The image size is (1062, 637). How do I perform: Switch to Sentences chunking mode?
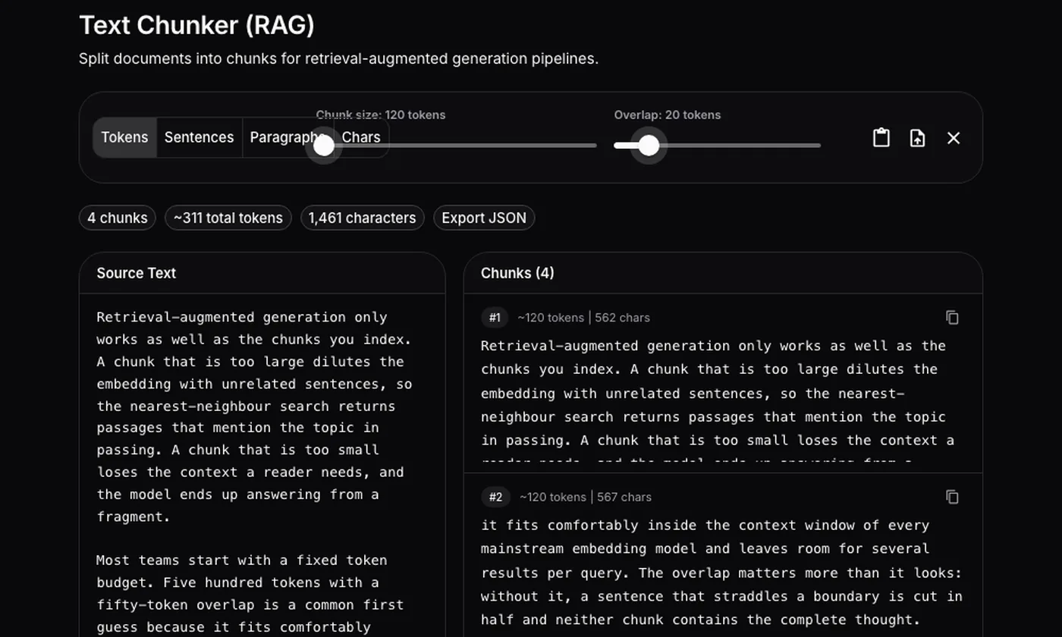point(199,137)
